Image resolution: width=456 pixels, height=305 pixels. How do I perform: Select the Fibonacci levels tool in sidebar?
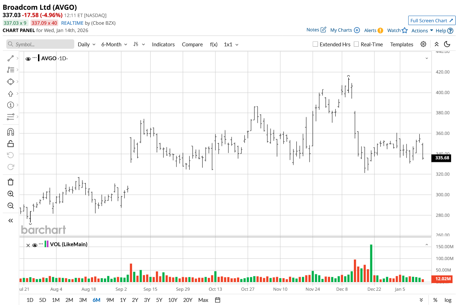click(x=10, y=70)
